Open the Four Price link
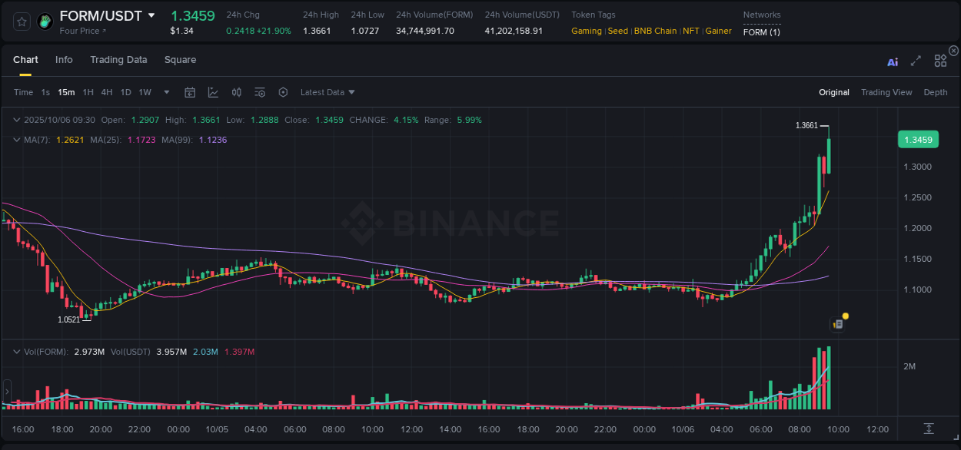This screenshot has height=450, width=961. 81,31
